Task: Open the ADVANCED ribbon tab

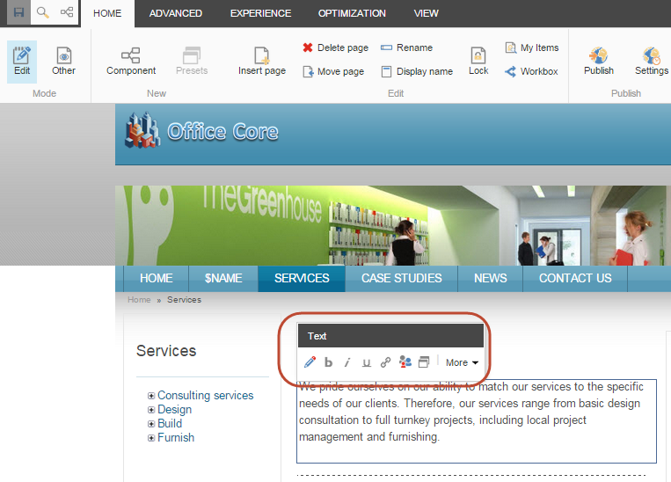Action: 176,13
